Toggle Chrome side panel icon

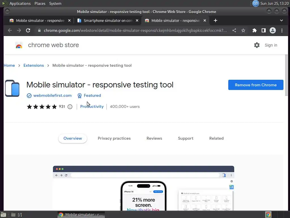pyautogui.click(x=264, y=30)
